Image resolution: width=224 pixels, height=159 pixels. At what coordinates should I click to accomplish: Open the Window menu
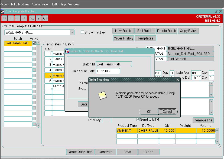[x=74, y=4]
